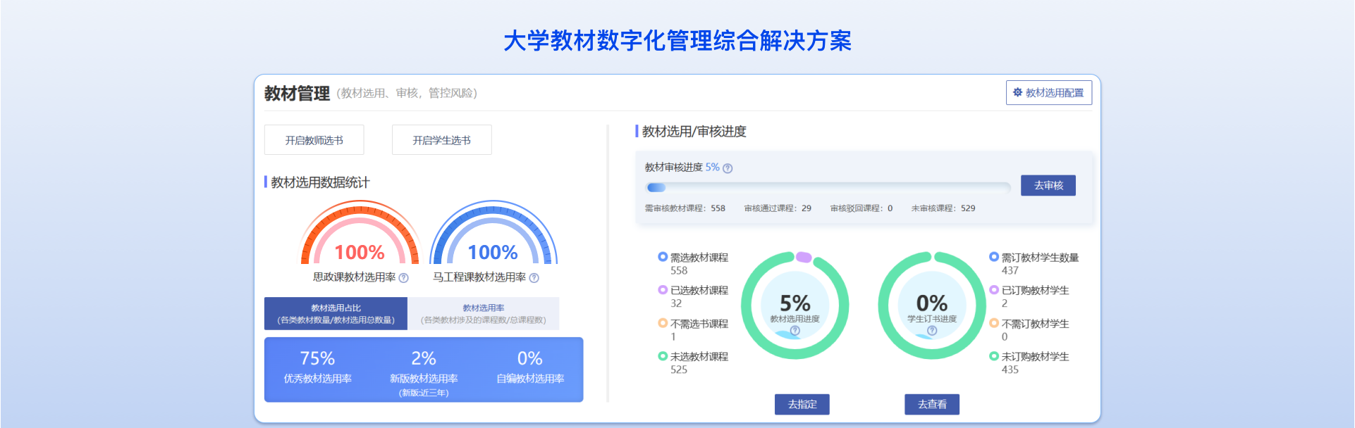
Task: Click 开启教师选书 button
Action: coord(314,140)
